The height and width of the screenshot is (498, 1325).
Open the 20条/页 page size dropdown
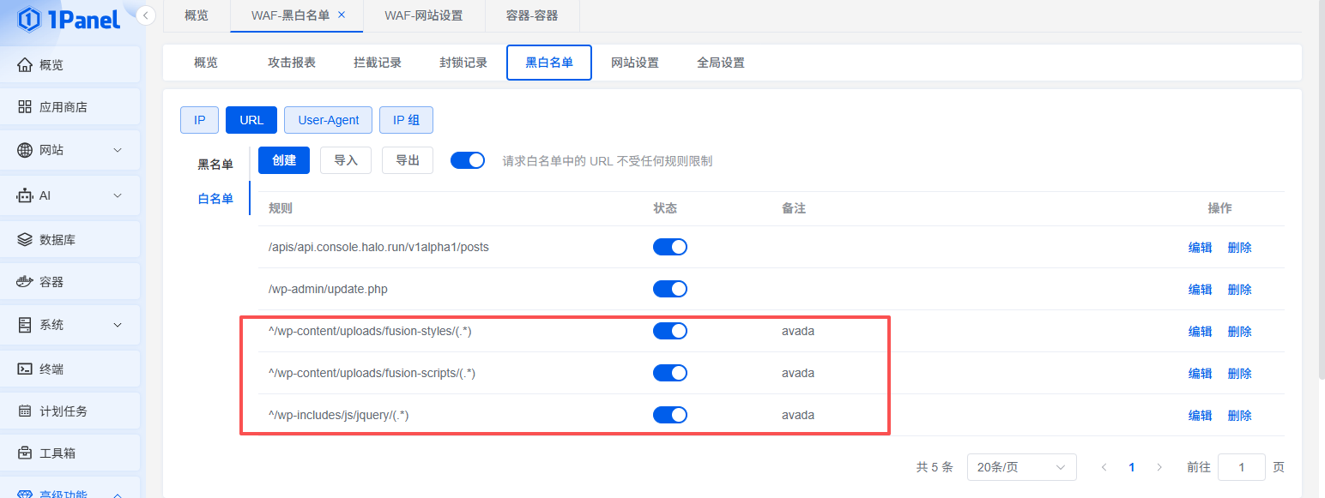point(1021,467)
